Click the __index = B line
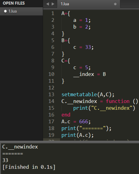The image size is (139, 174). [x=89, y=74]
